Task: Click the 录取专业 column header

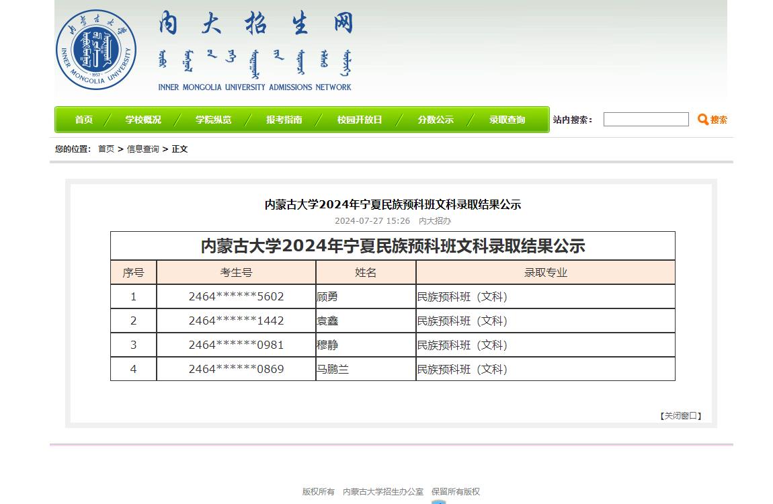Action: (x=546, y=272)
